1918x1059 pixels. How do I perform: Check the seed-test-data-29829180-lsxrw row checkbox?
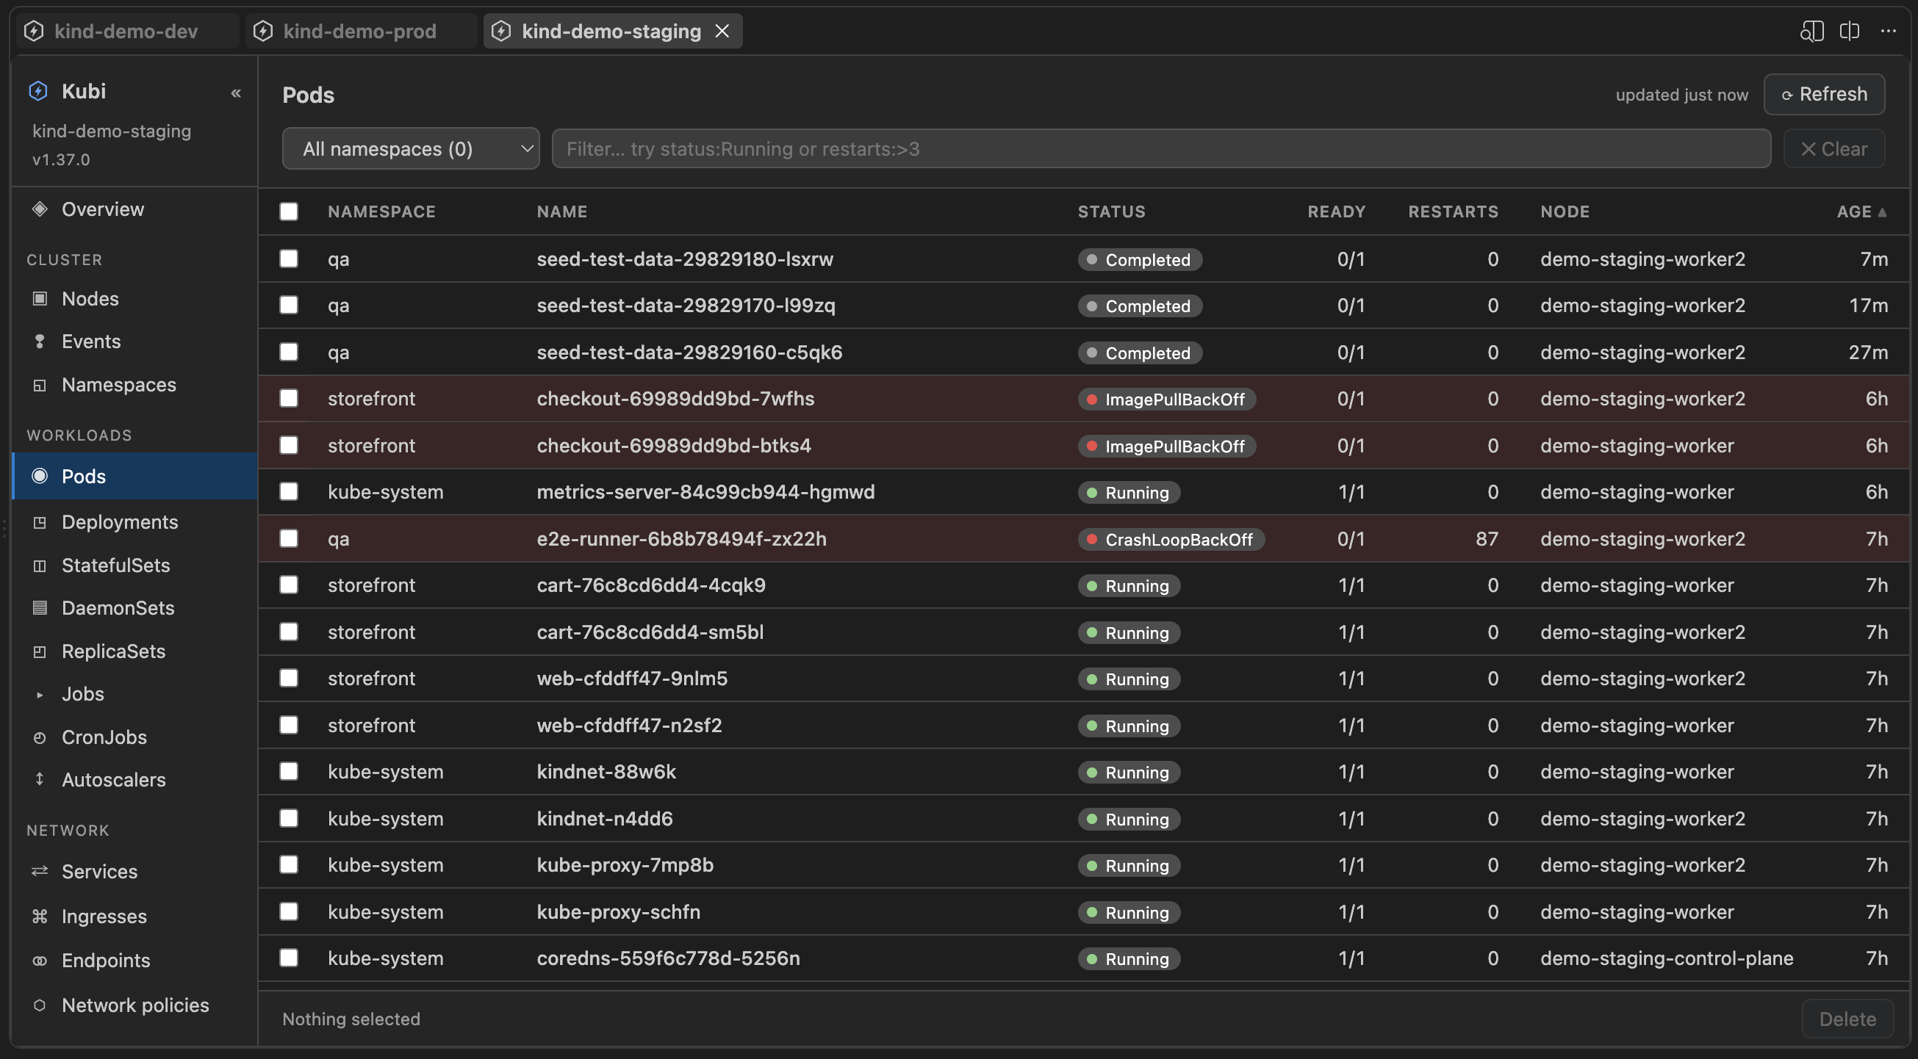click(x=289, y=259)
